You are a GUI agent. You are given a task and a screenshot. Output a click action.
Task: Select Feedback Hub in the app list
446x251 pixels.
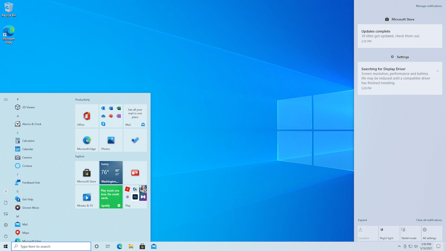coord(31,183)
